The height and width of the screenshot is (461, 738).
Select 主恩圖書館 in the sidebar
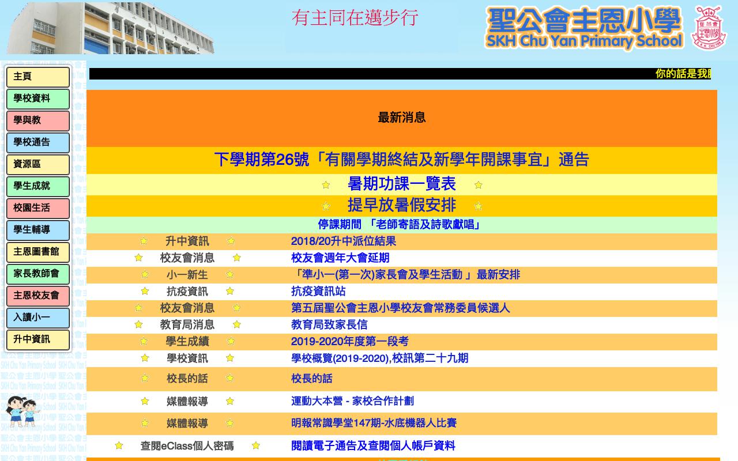[37, 252]
